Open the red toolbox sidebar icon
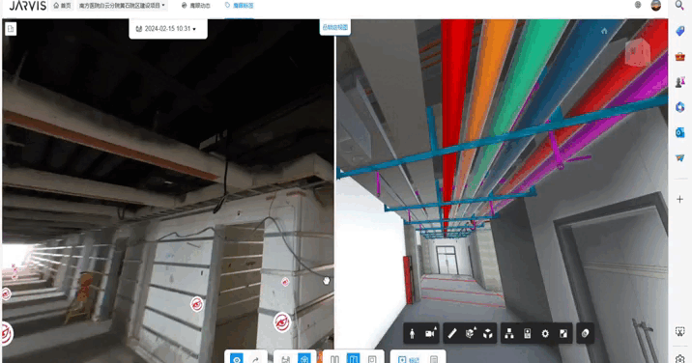This screenshot has height=363, width=692. point(680,56)
